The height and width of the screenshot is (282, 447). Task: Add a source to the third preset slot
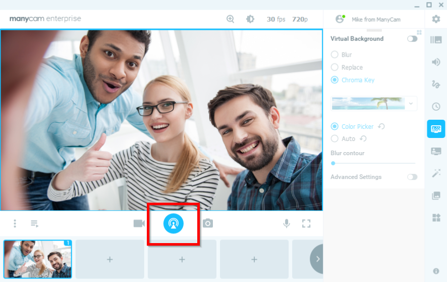click(x=182, y=259)
